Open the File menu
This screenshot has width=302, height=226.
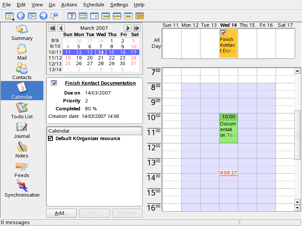click(x=6, y=5)
